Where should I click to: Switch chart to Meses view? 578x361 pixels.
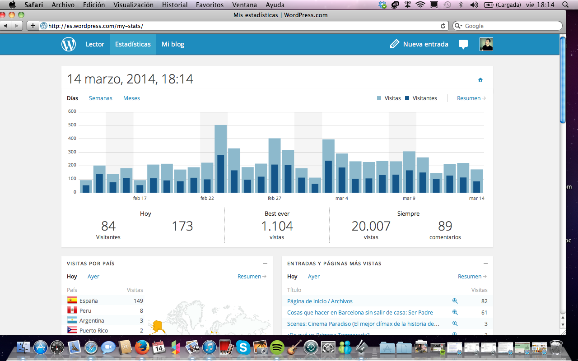(x=131, y=98)
